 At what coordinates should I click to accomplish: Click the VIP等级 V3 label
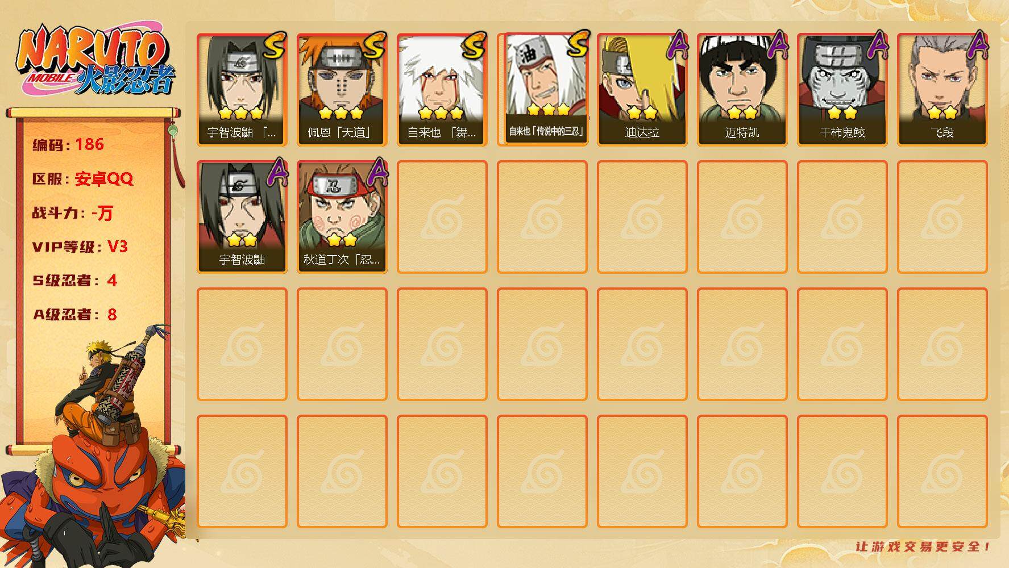[80, 247]
